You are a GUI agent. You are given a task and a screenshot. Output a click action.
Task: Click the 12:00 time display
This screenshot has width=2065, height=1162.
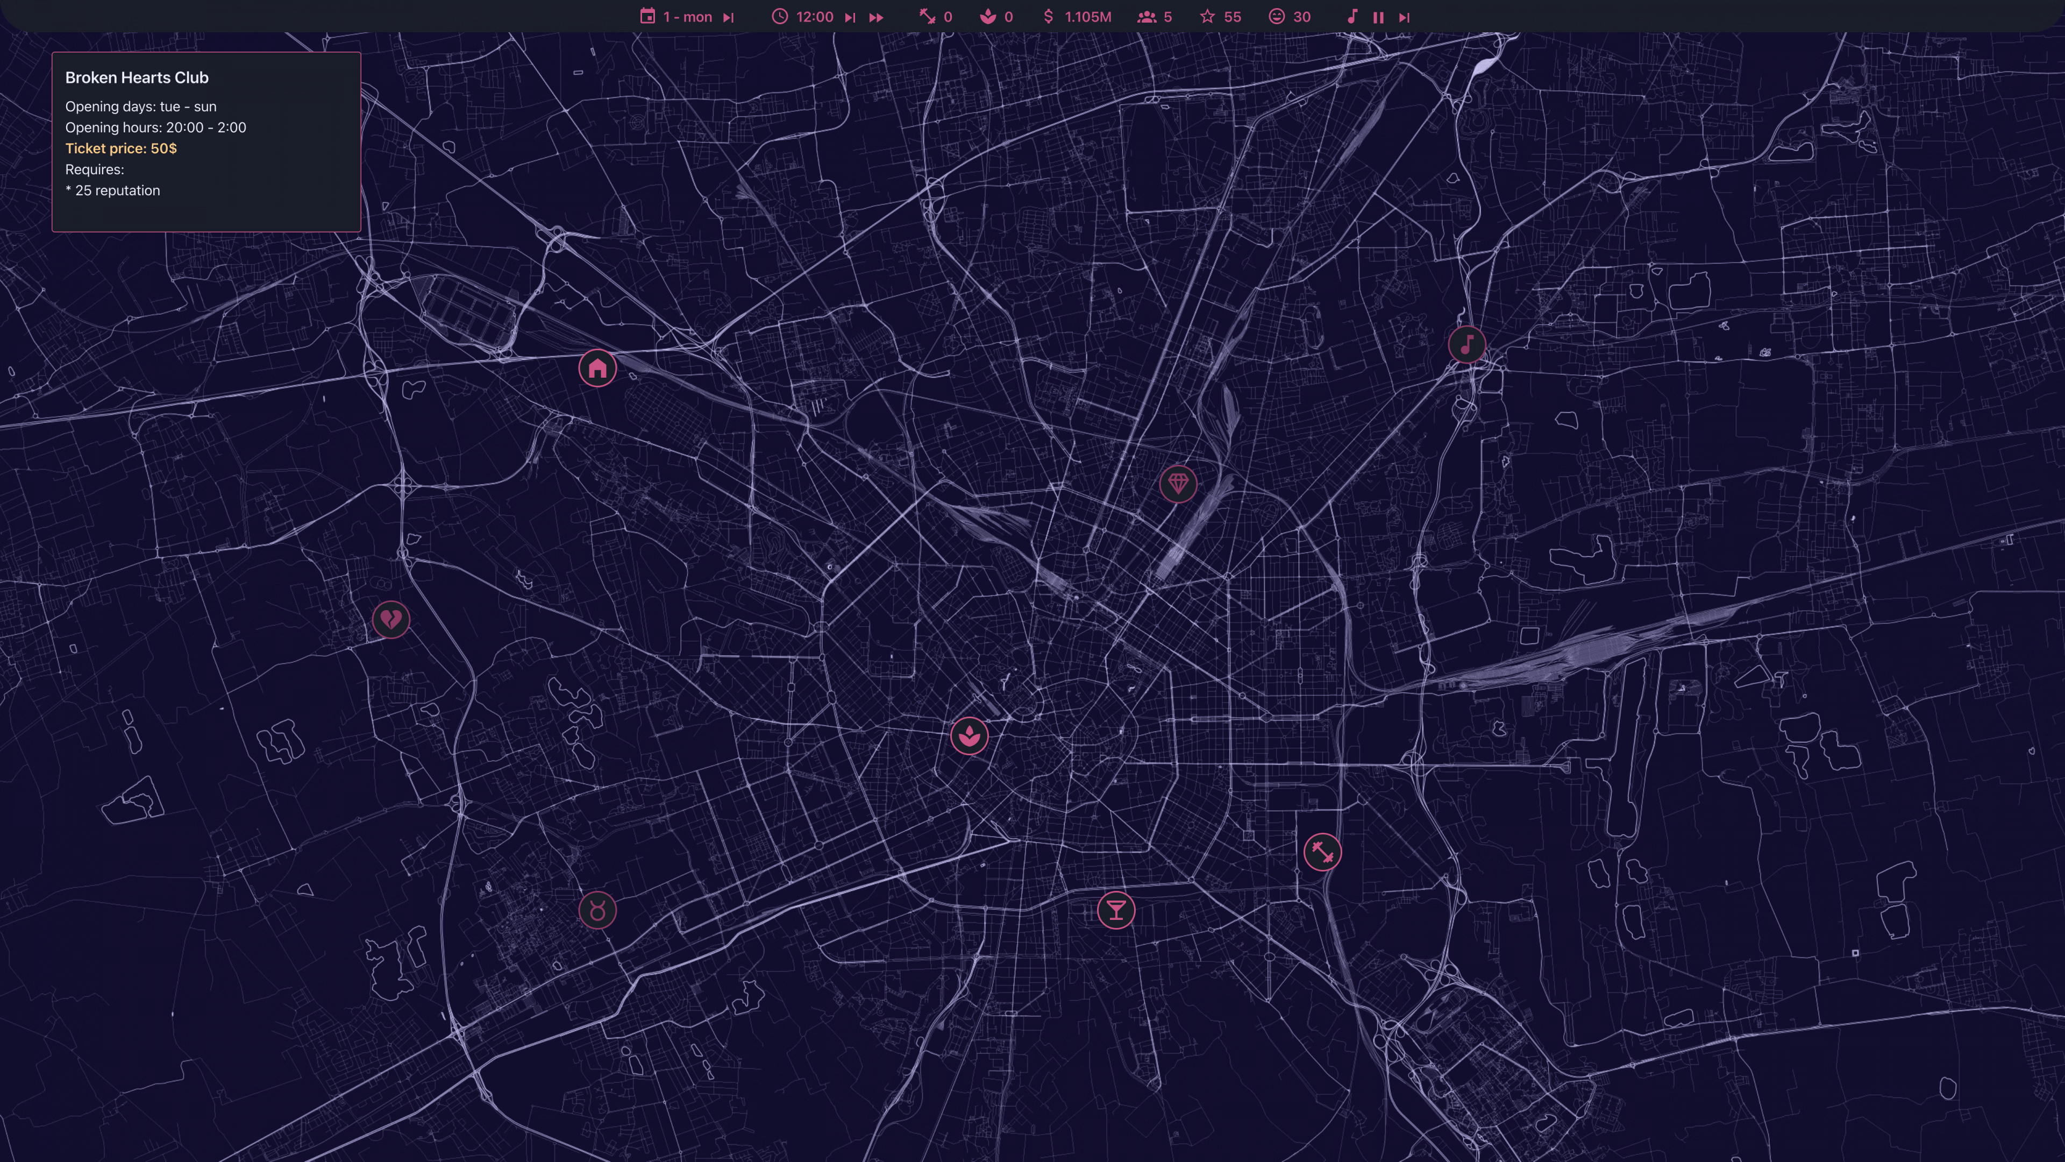click(x=815, y=17)
